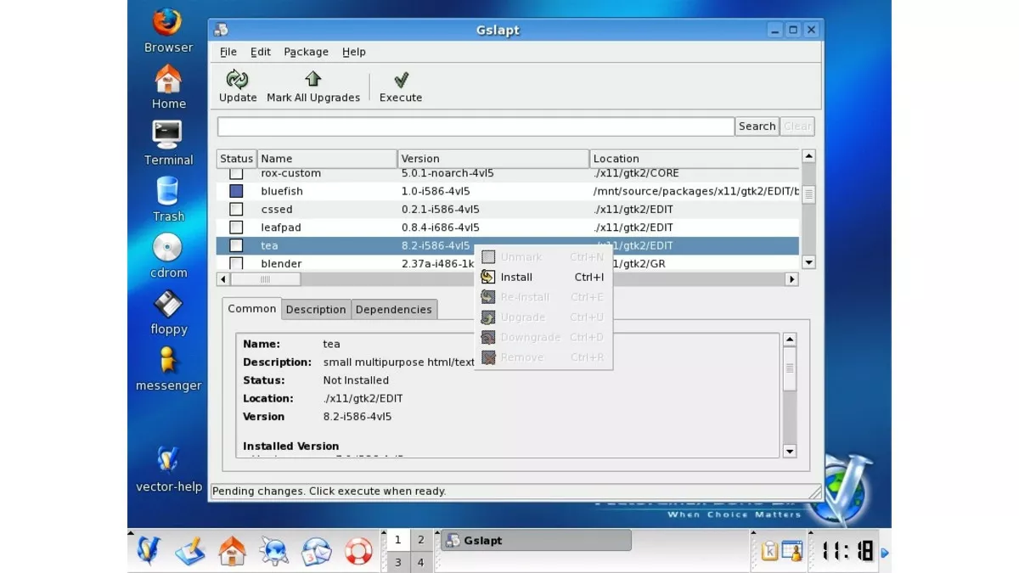
Task: Toggle the leafpad status checkbox
Action: coord(236,228)
